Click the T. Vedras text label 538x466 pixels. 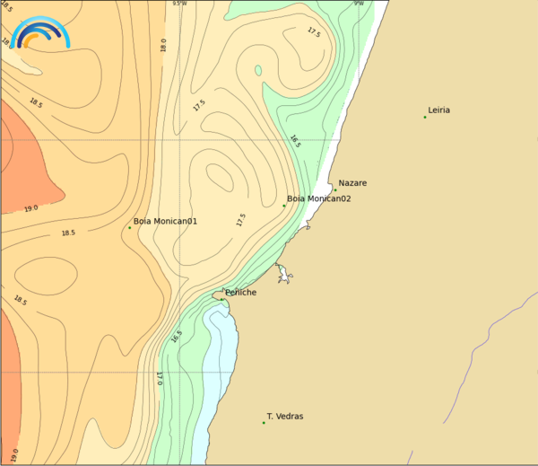click(x=285, y=417)
